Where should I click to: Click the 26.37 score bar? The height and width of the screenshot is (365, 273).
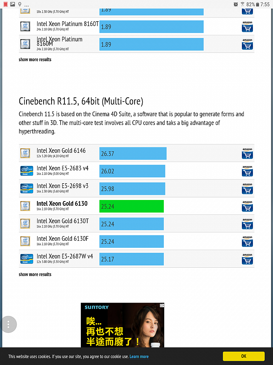133,153
